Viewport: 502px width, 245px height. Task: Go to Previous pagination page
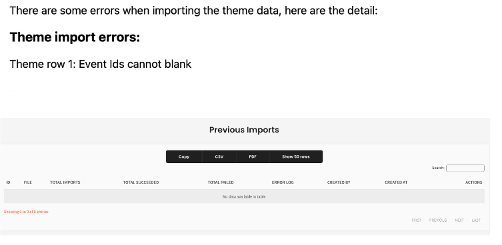[438, 220]
